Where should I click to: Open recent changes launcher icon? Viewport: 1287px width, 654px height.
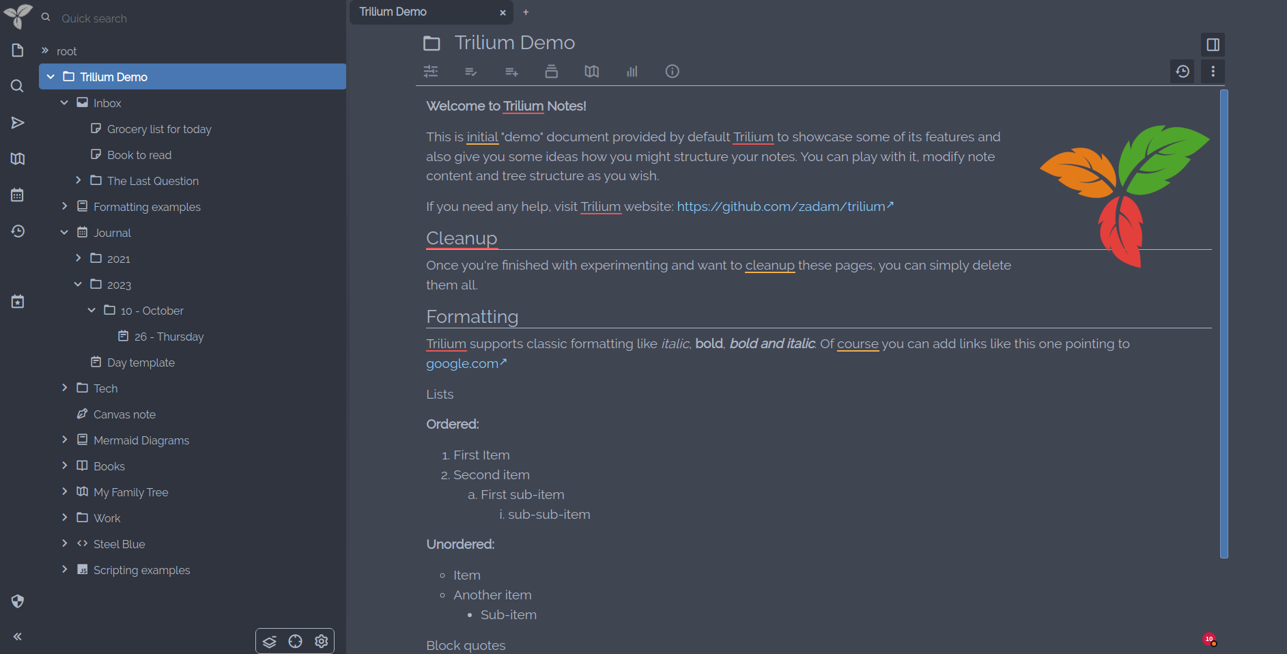pyautogui.click(x=18, y=231)
